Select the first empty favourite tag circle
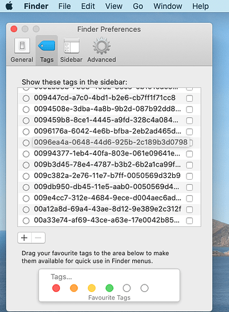Viewport: 229px width, 312px height. pyautogui.click(x=127, y=288)
